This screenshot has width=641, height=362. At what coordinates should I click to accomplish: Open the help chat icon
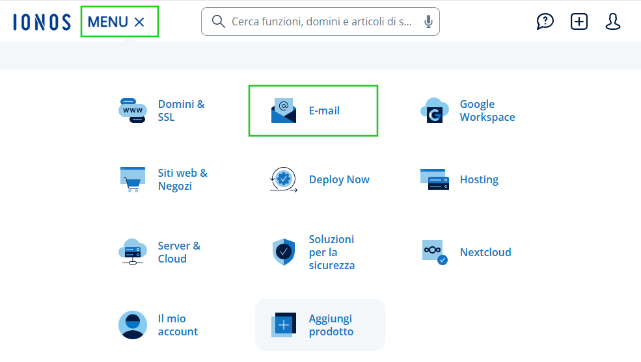tap(545, 21)
